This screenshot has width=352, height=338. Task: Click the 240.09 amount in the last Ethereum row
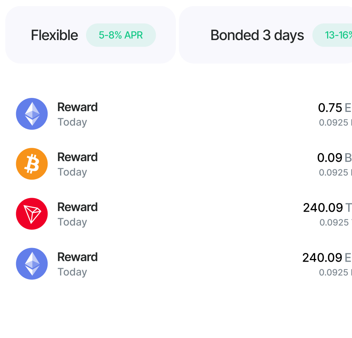322,257
